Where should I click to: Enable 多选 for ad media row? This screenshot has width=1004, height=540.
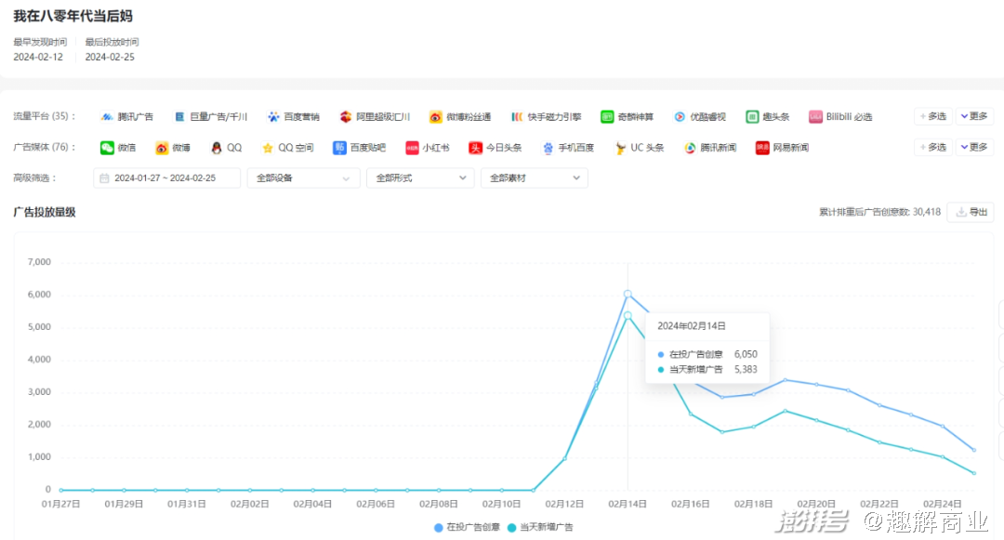[932, 148]
